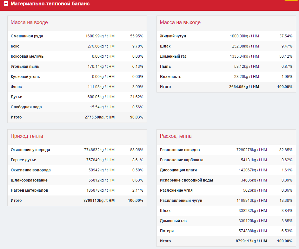The width and height of the screenshot is (299, 249).
Task: Select the Разложение карбоната row label
Action: click(x=182, y=160)
